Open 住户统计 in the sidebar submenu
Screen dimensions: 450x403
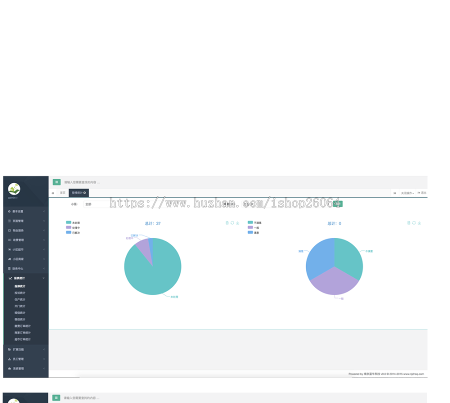(20, 299)
